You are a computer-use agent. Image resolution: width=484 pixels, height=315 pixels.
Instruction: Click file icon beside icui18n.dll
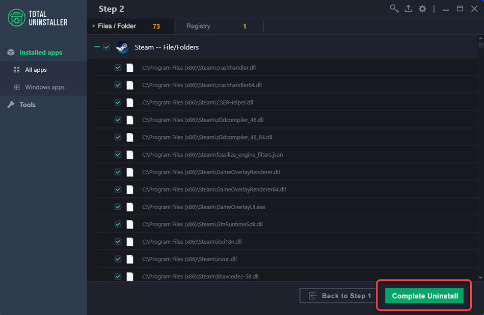[x=130, y=242]
